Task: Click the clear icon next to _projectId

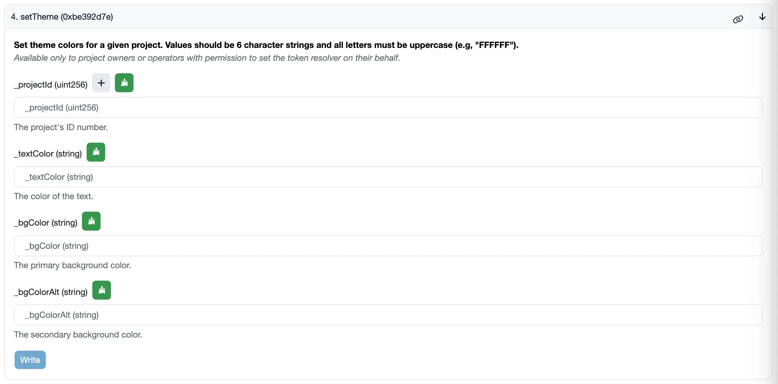Action: click(124, 83)
